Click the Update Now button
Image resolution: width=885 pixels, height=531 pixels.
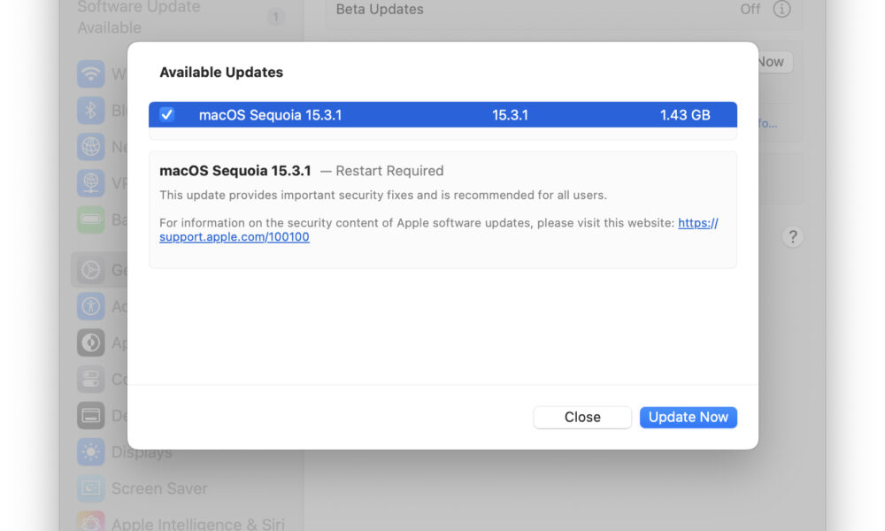click(x=688, y=417)
